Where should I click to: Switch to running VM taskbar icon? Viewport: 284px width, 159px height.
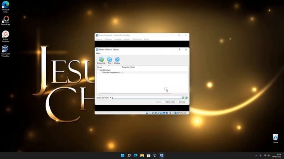click(162, 155)
